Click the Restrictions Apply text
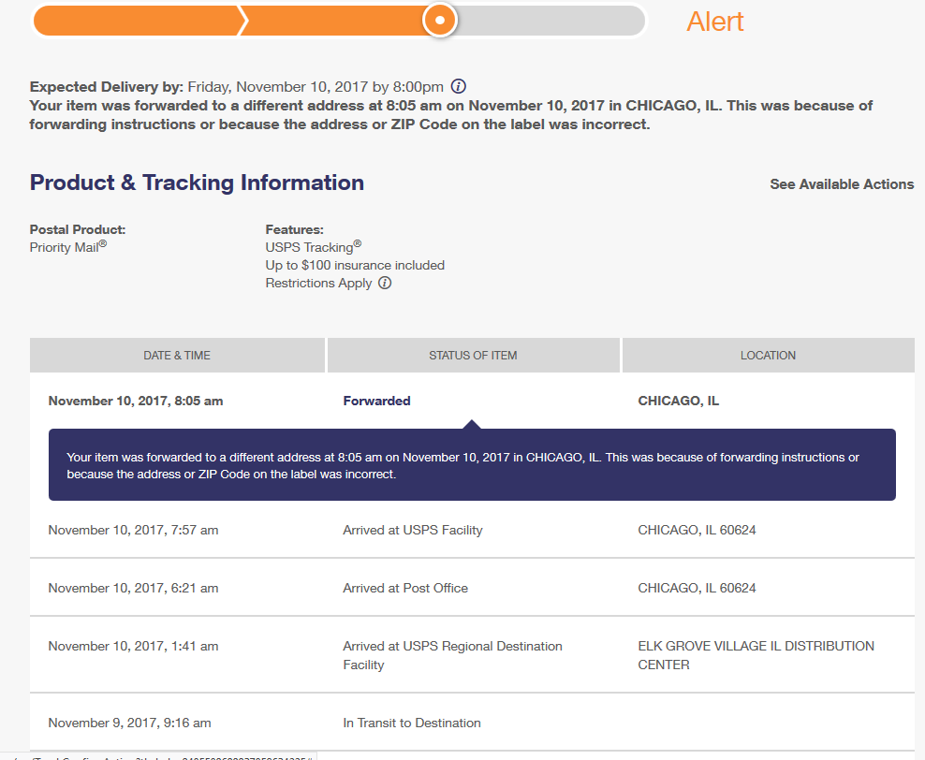This screenshot has height=760, width=925. coord(318,283)
